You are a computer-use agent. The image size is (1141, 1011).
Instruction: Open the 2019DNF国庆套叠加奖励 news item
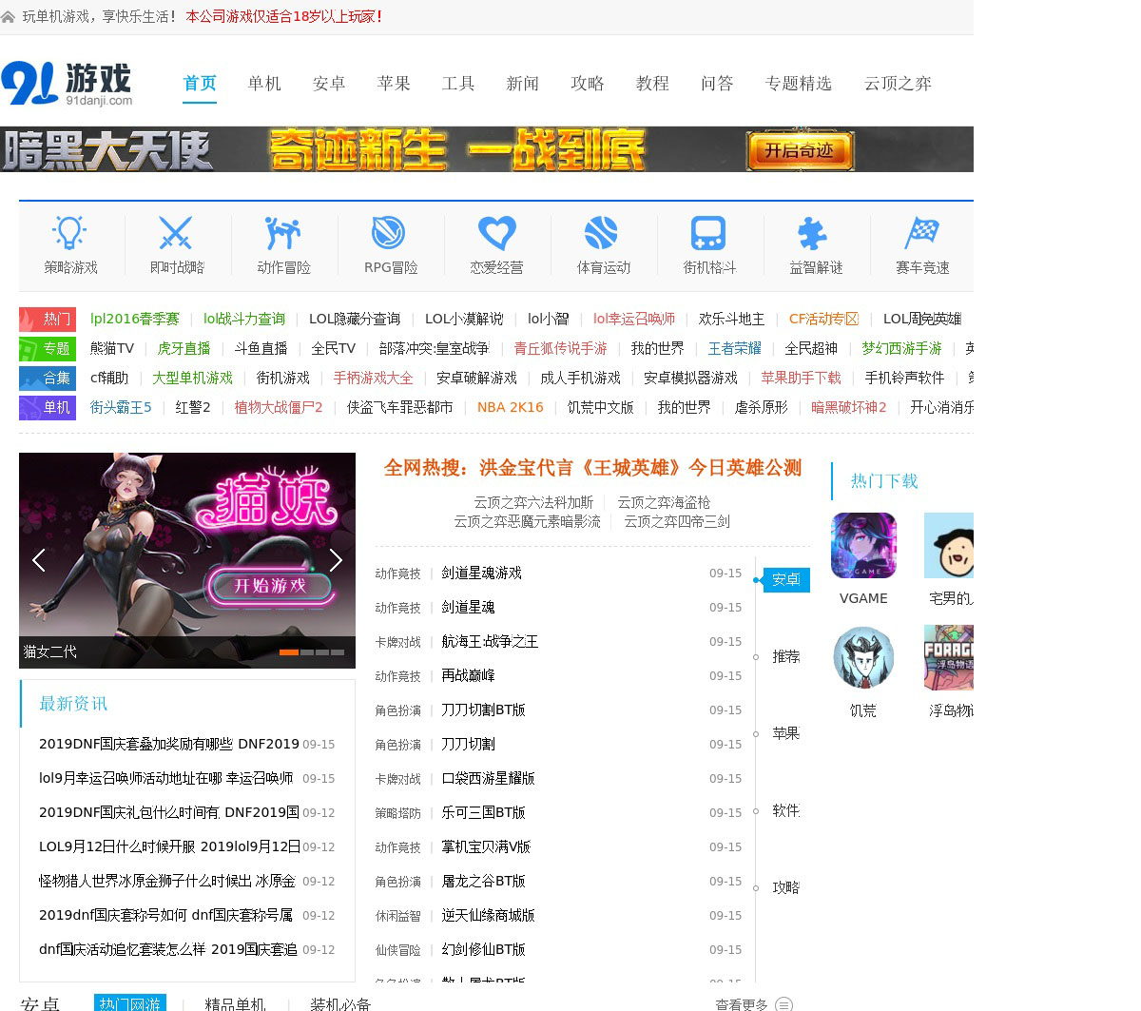click(169, 744)
